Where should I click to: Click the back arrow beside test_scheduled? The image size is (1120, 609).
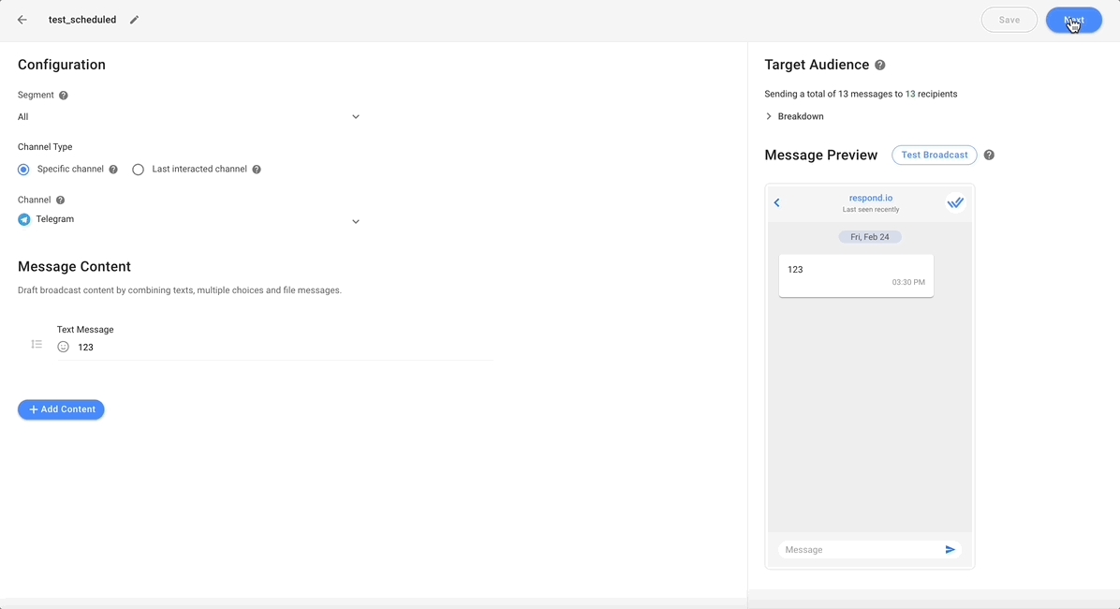click(x=22, y=20)
